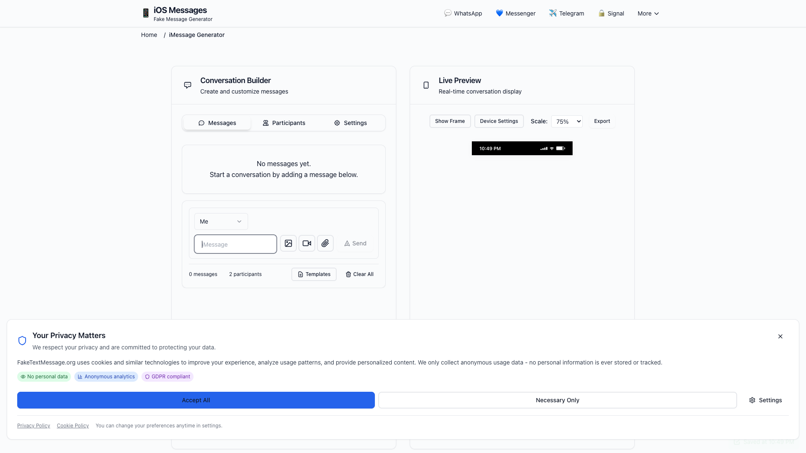Screen dimensions: 806x453
Task: Click the image attachment icon
Action: 288,243
